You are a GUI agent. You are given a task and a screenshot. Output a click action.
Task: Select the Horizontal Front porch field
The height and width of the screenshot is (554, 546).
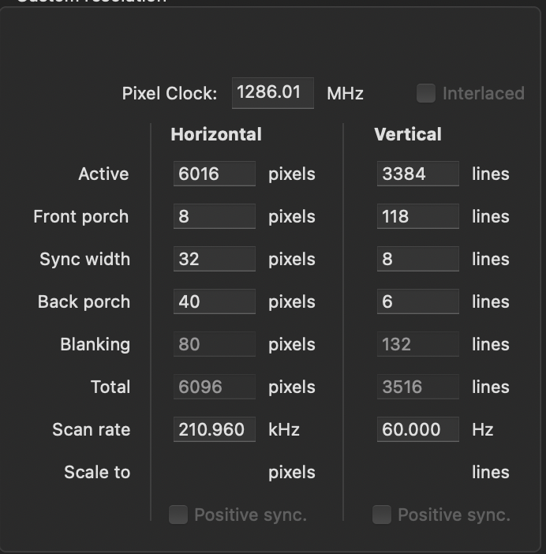pyautogui.click(x=214, y=216)
